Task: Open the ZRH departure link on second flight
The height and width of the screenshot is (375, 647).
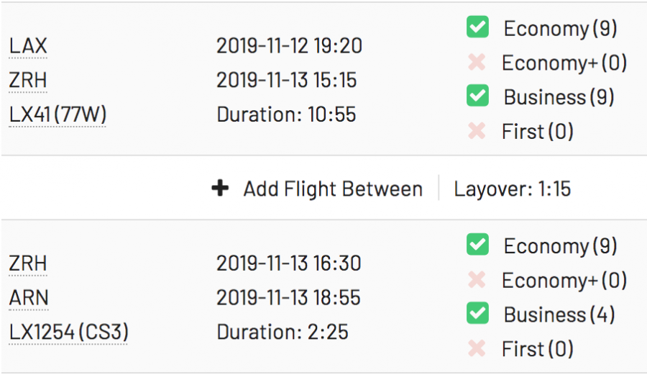Action: tap(28, 264)
